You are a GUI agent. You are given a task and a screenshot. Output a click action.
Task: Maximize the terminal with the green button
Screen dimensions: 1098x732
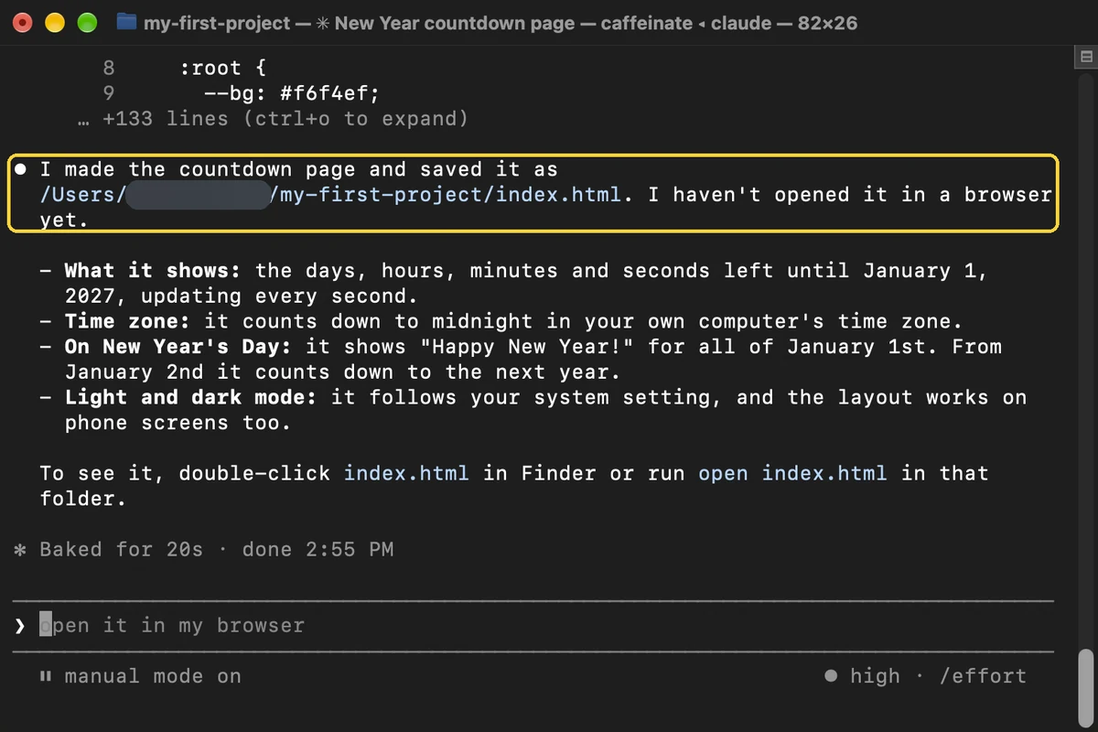pyautogui.click(x=87, y=23)
